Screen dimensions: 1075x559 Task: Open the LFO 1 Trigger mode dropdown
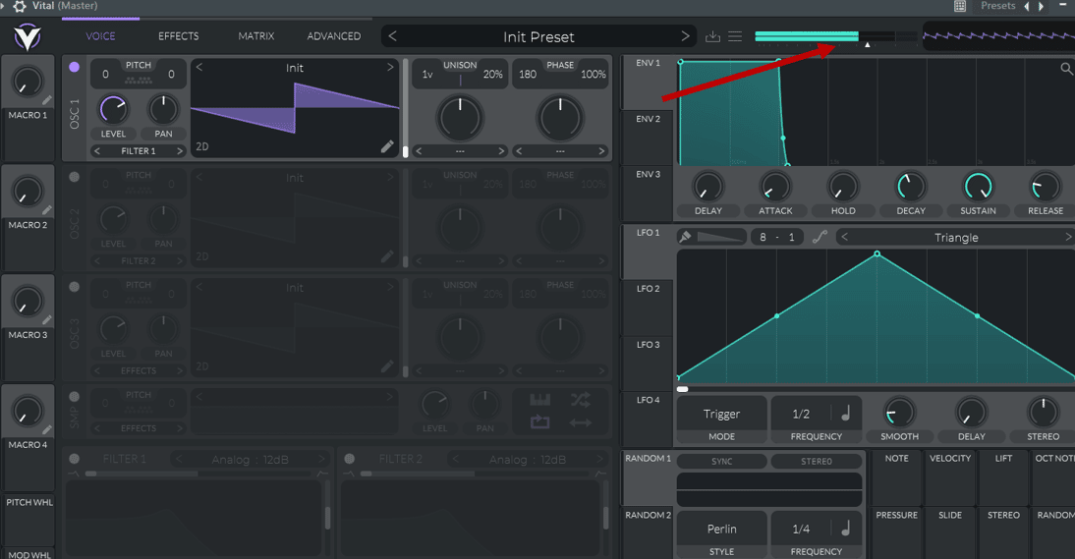tap(722, 414)
